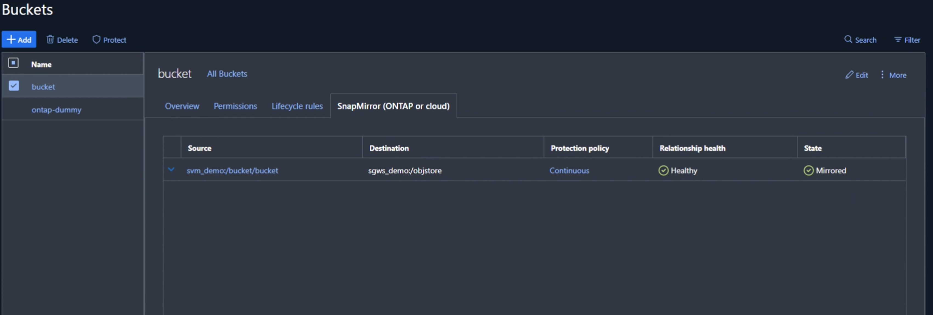Click the Permissions tab
The image size is (933, 315).
coord(235,105)
